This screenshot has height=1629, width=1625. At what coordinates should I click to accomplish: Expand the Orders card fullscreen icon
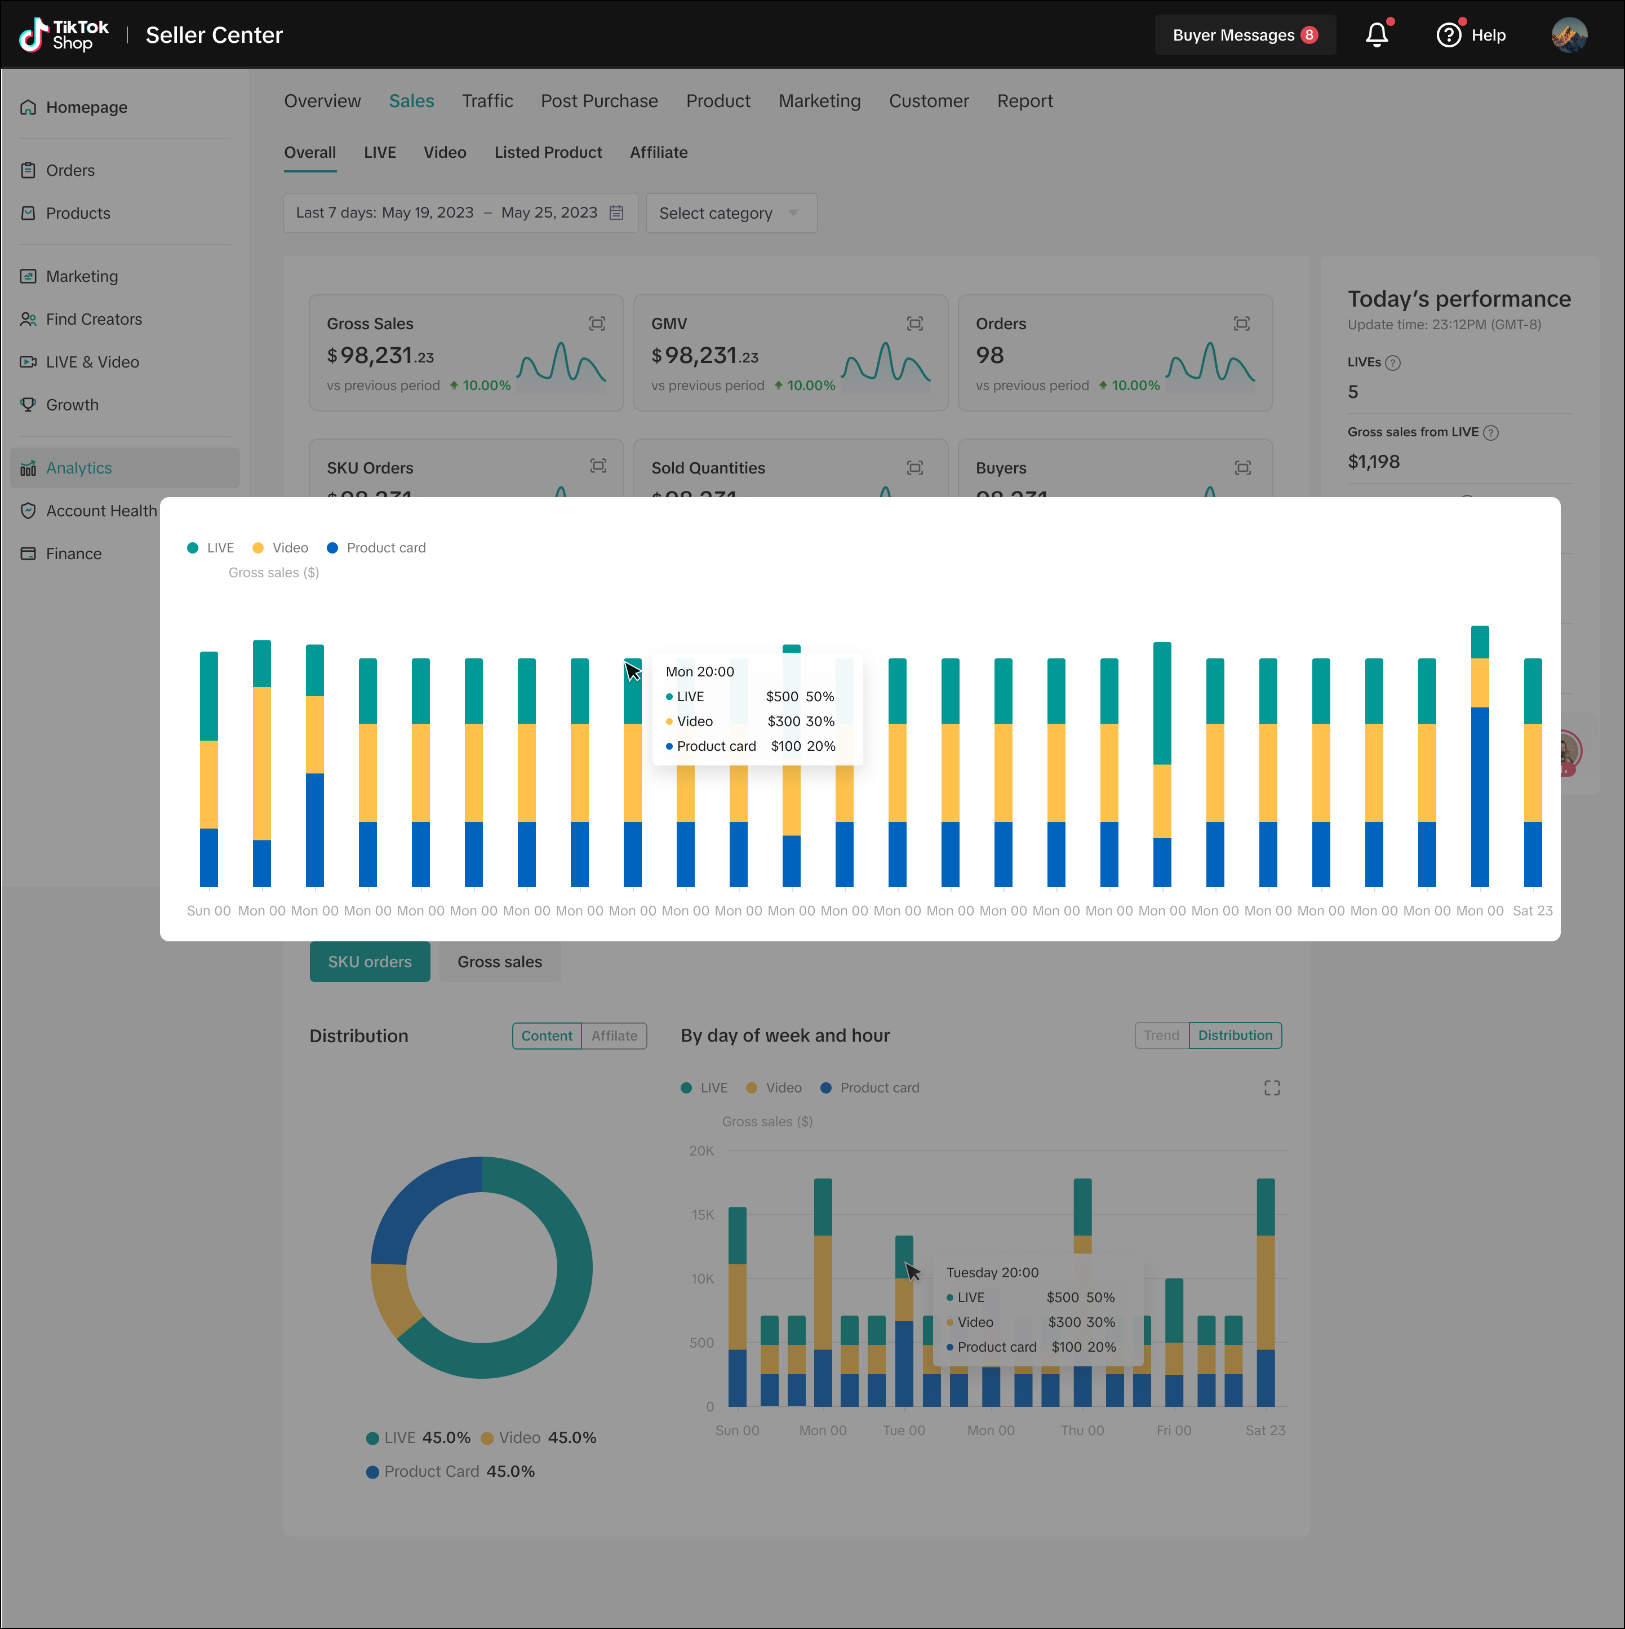[1241, 324]
